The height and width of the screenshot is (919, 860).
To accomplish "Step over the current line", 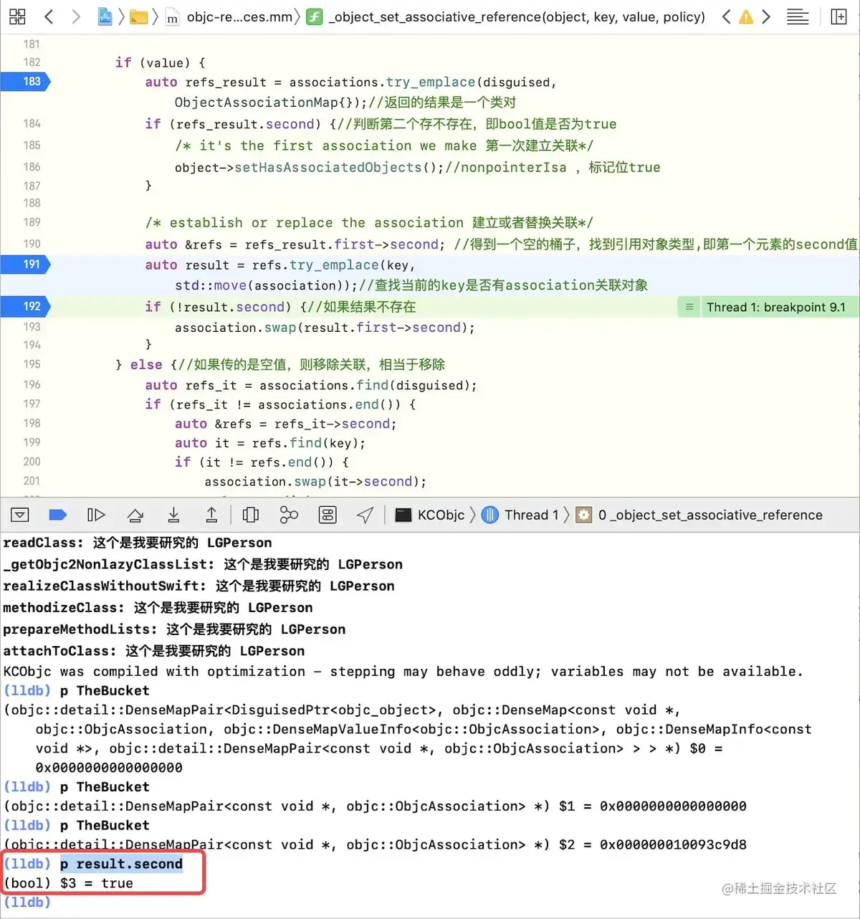I will pos(135,515).
